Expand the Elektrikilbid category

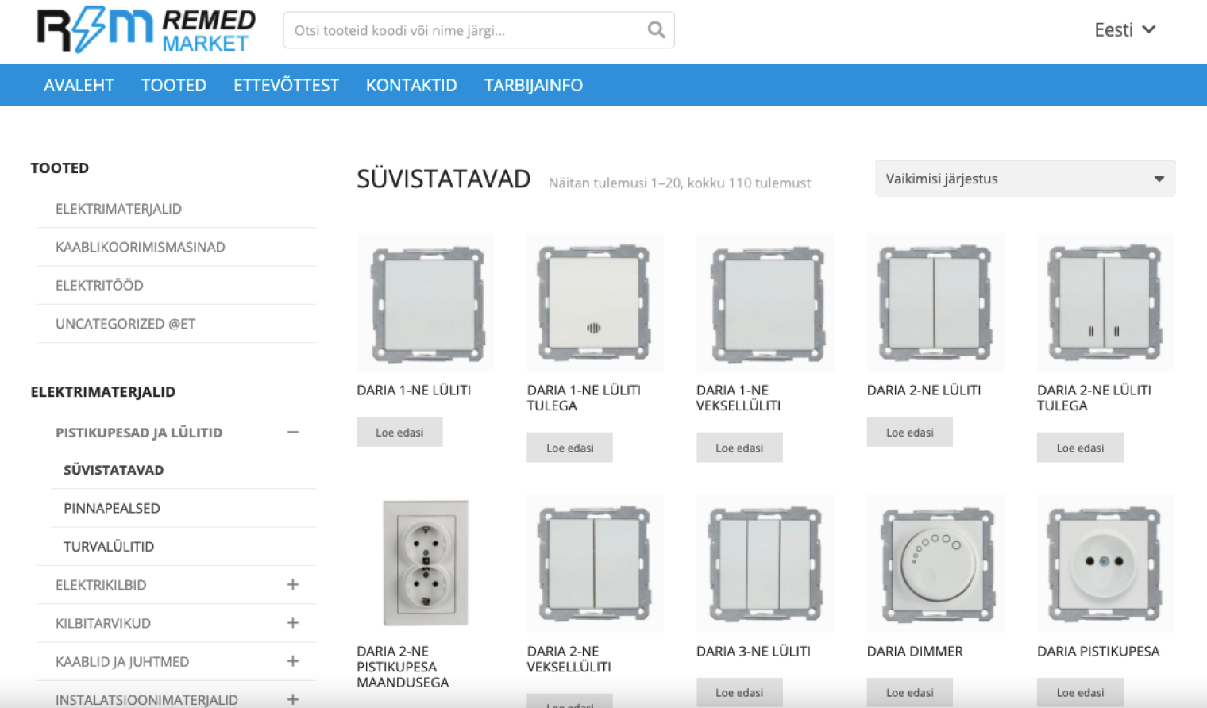pyautogui.click(x=292, y=585)
